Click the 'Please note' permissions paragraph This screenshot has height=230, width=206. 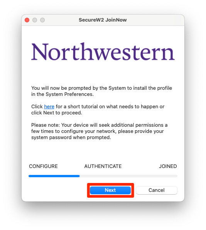click(100, 131)
